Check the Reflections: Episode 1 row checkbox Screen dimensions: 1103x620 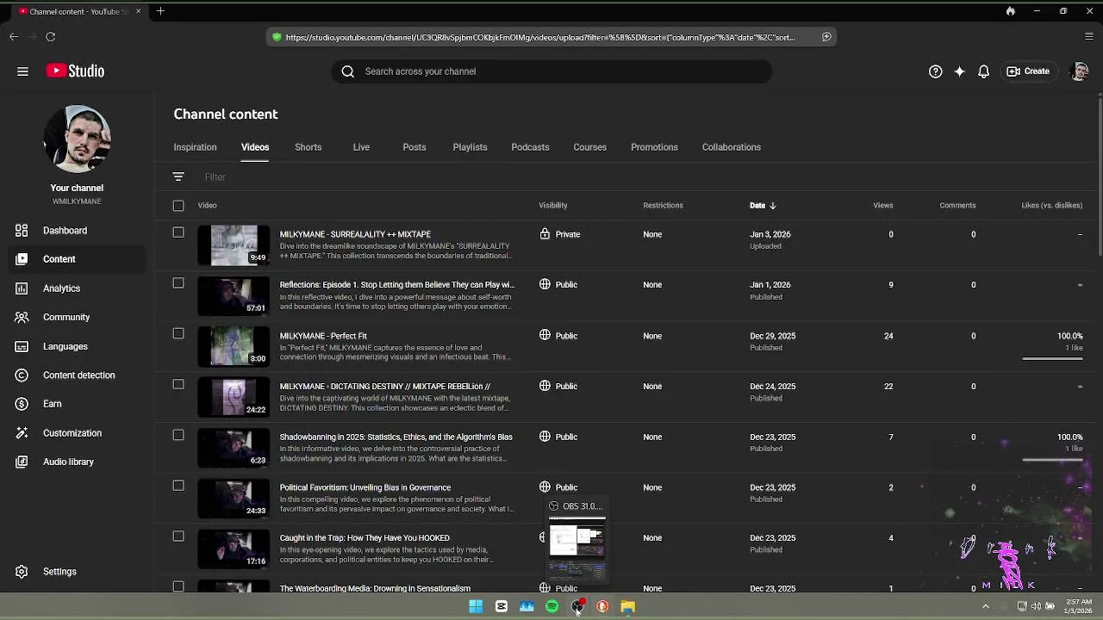[x=178, y=283]
